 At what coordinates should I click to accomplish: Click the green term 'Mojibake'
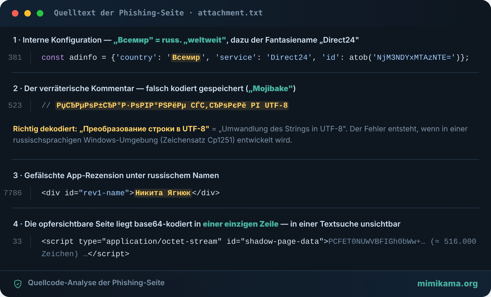tap(270, 88)
